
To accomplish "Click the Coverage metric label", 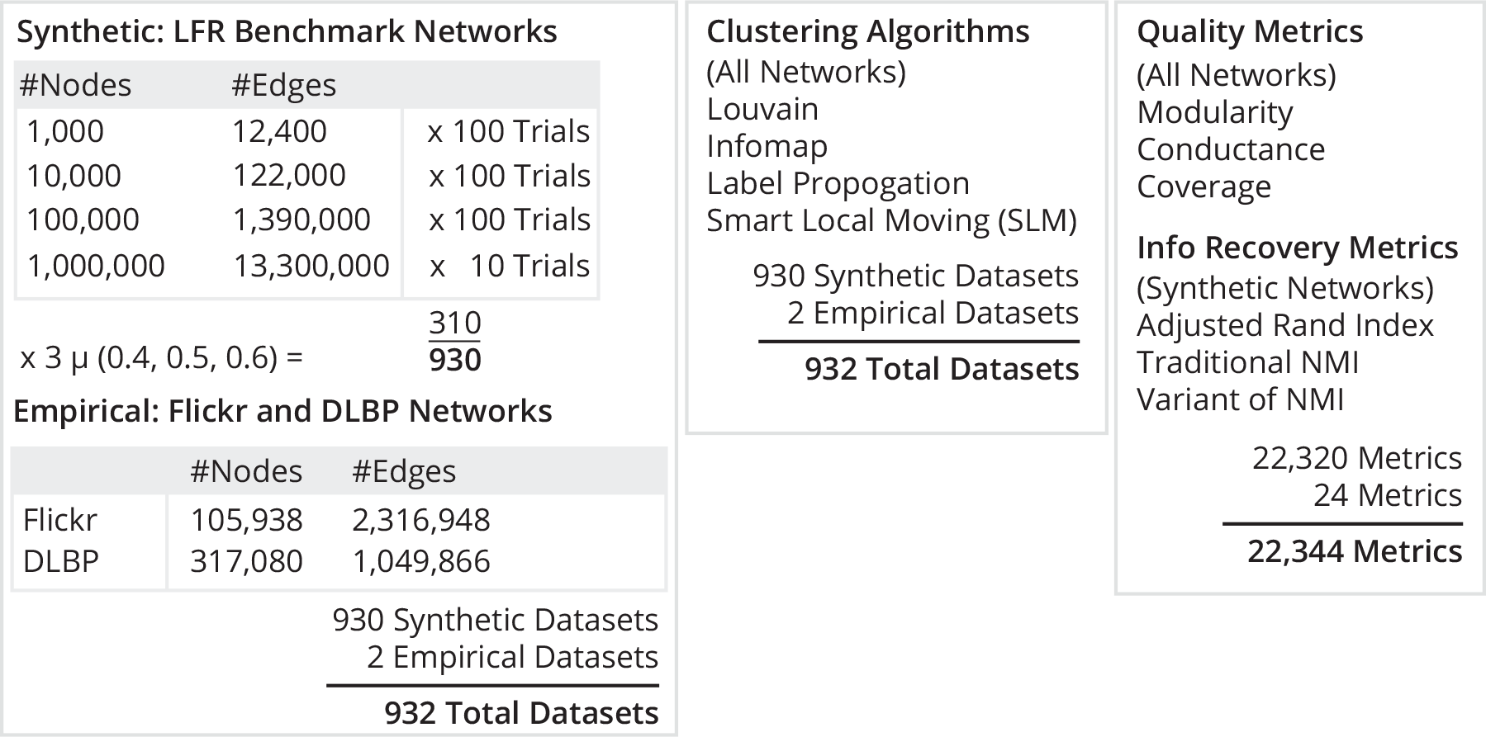I will (x=1204, y=187).
